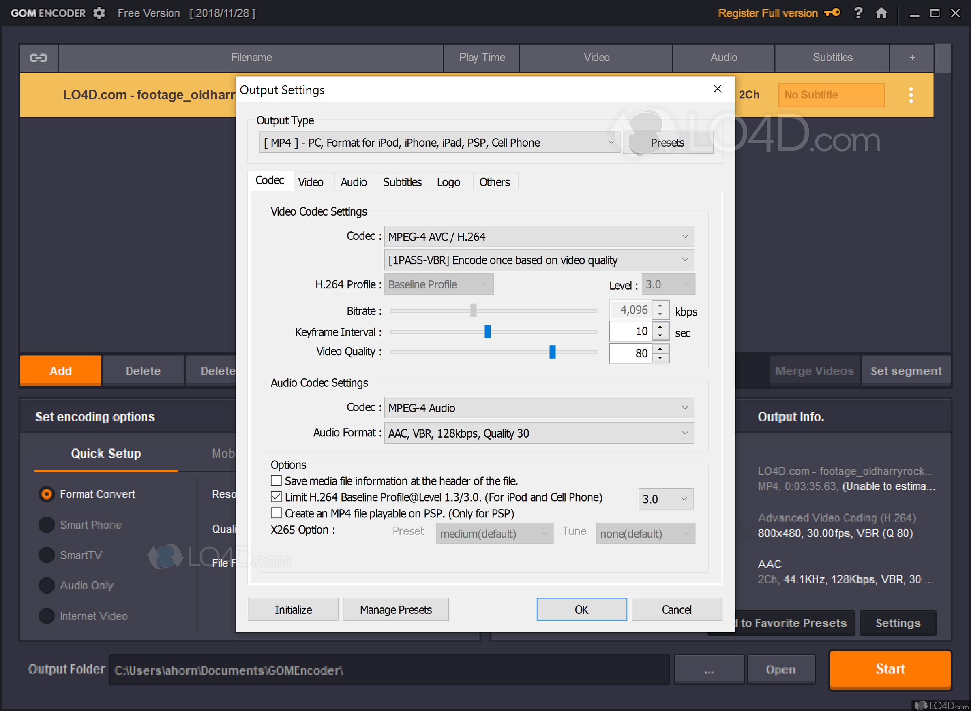Uncheck Limit H.264 Baseline Profile option
The width and height of the screenshot is (971, 711).
coord(276,497)
